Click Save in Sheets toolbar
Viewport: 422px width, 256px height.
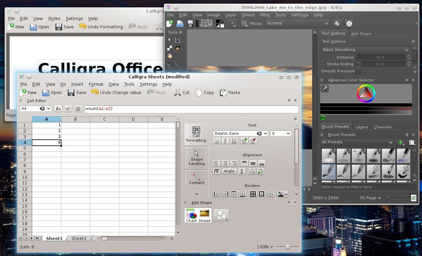(x=77, y=93)
